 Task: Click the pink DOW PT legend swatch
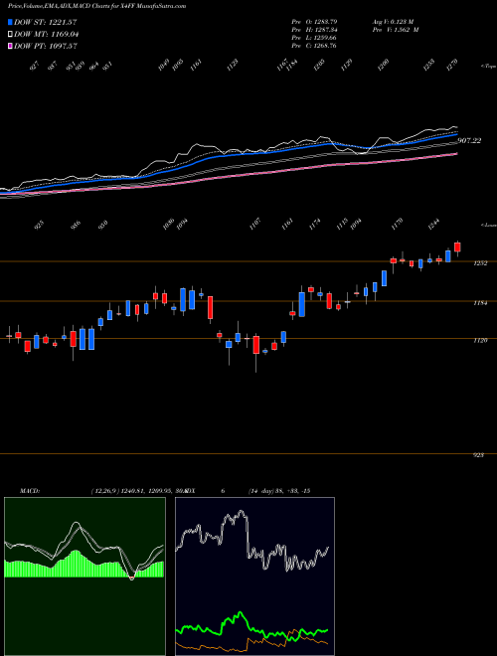tap(10, 46)
